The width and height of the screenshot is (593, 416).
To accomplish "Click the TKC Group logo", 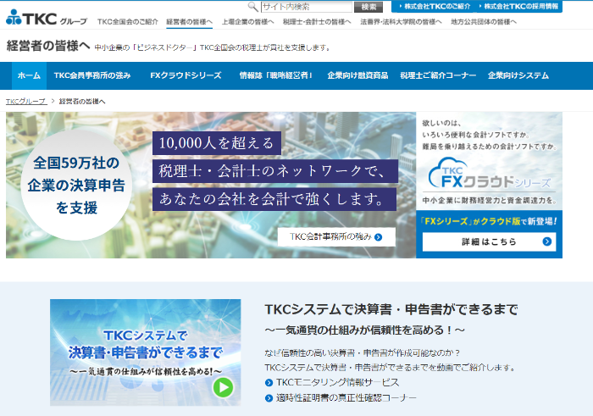I will (45, 17).
